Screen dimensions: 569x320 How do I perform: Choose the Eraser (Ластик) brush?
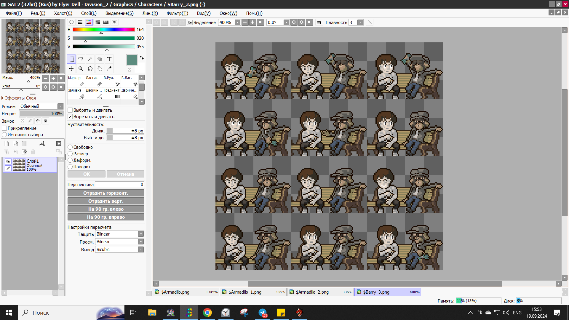94,81
